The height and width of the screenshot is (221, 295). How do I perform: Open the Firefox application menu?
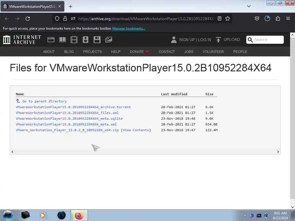[x=288, y=18]
